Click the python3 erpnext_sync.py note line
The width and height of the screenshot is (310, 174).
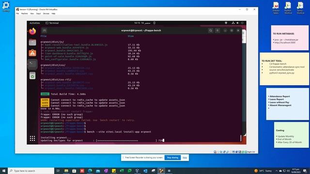tap(282, 73)
